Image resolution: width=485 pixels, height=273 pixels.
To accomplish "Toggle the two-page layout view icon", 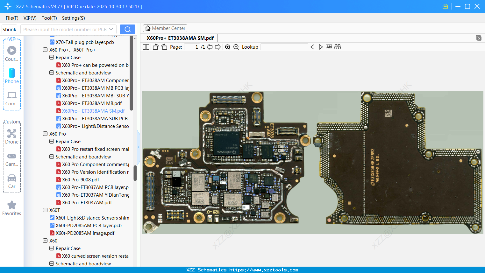I will click(146, 47).
